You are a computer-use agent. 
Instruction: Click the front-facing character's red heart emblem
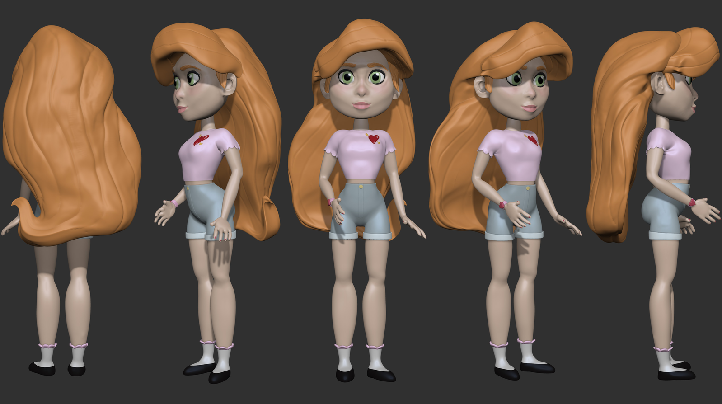click(374, 139)
